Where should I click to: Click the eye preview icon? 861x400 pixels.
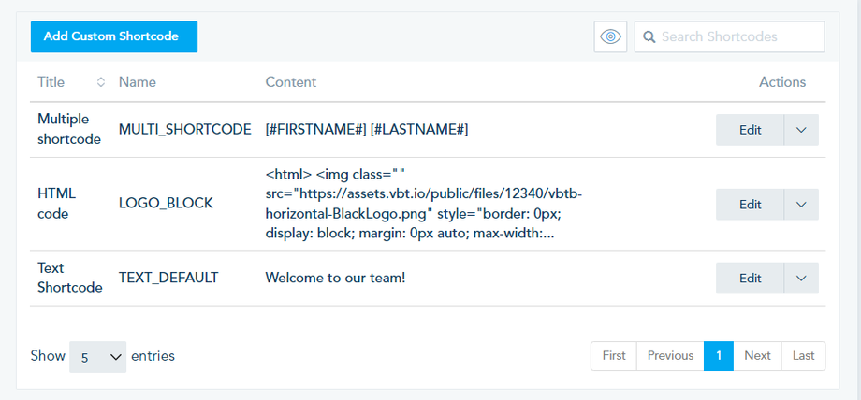coord(610,36)
